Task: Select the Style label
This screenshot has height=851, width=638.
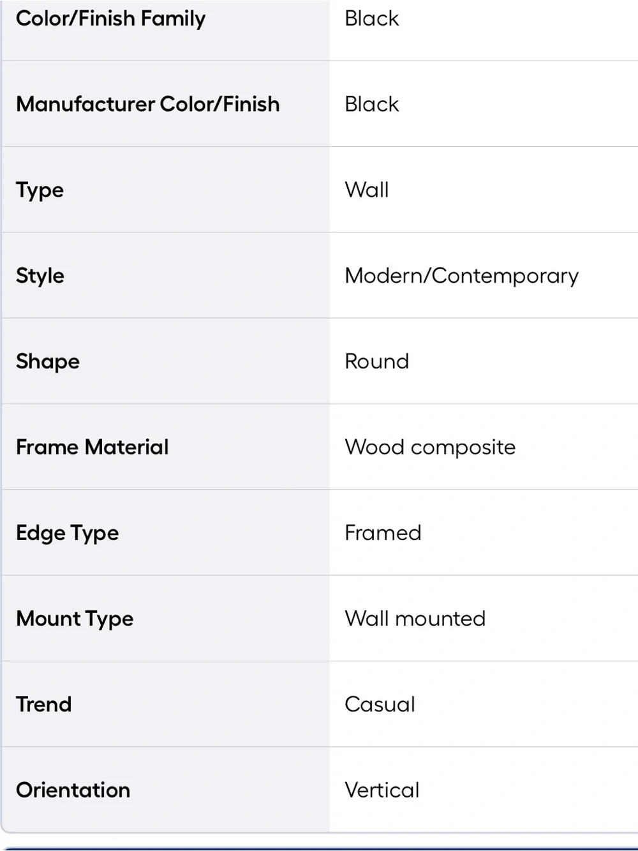Action: 40,276
